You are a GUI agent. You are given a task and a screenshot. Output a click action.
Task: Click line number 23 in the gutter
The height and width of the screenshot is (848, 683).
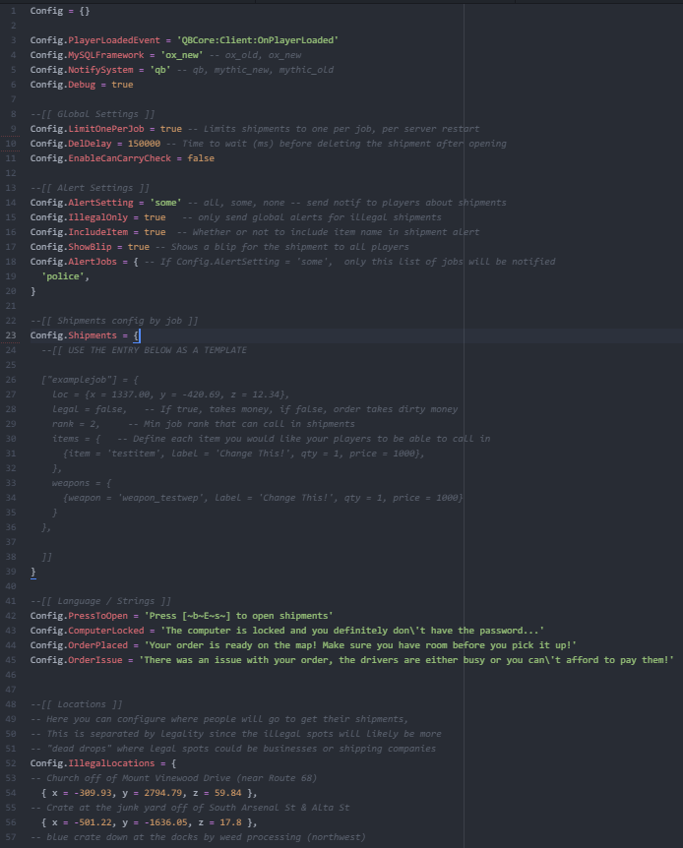coord(11,335)
